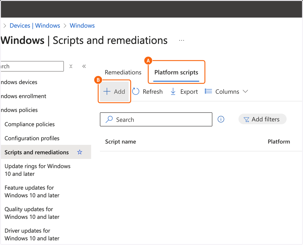
Task: Open Compliance policies in sidebar
Action: coord(30,124)
